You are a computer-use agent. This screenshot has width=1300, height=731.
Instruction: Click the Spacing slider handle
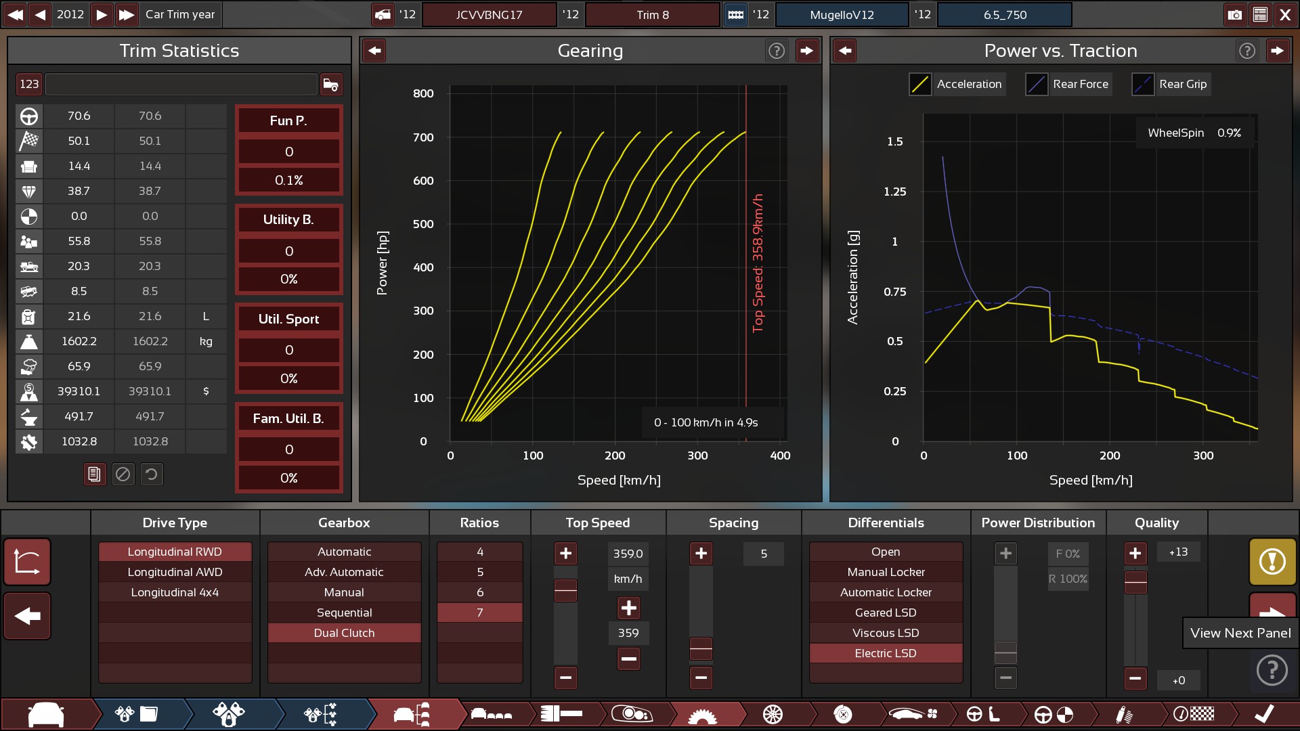(x=700, y=649)
